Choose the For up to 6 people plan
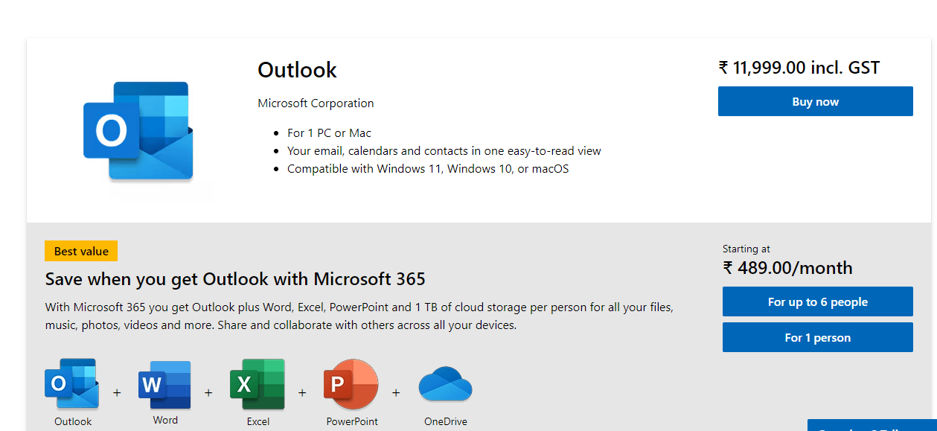The height and width of the screenshot is (431, 937). click(816, 301)
